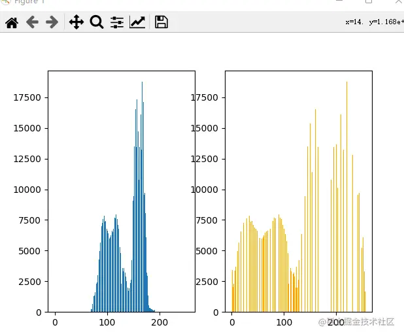Open the edit axis and curve parameters tool
The width and height of the screenshot is (404, 336).
click(x=137, y=22)
